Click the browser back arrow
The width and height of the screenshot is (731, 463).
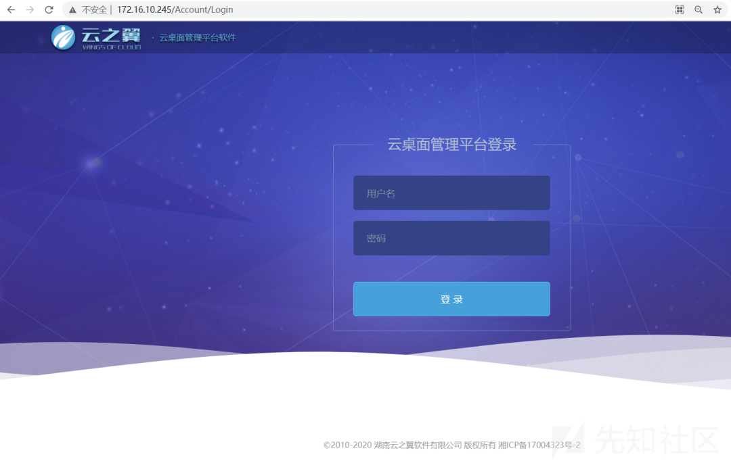pyautogui.click(x=11, y=9)
